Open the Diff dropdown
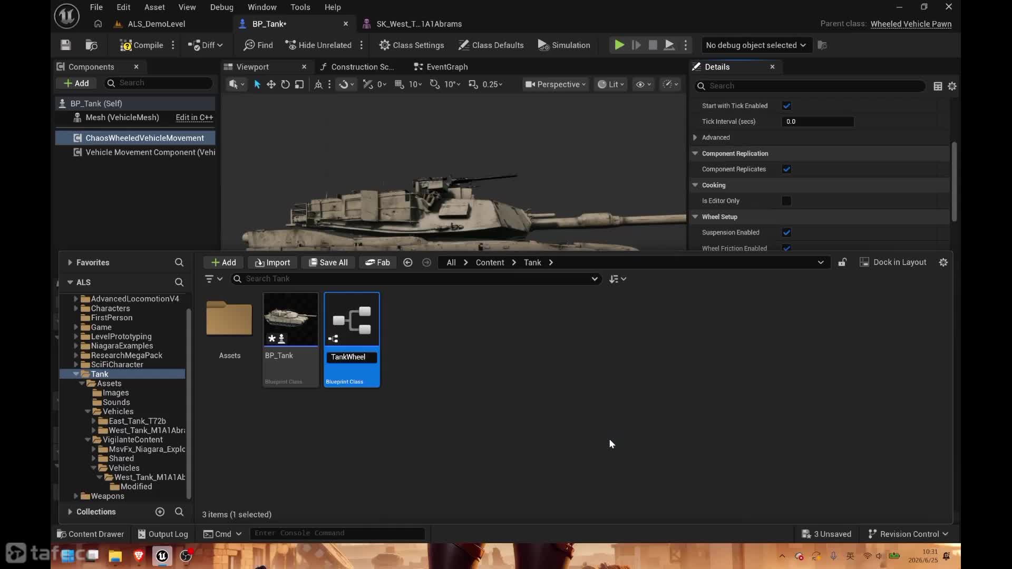This screenshot has width=1012, height=569. (x=206, y=45)
